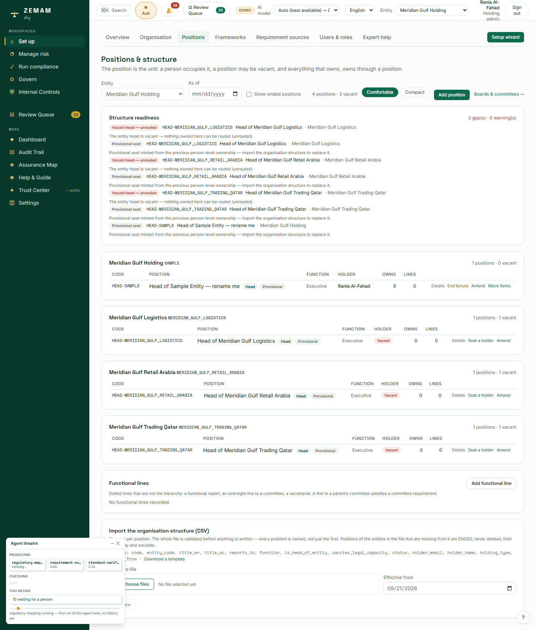
Task: Click the Internal Controls shield icon
Action: 12,92
